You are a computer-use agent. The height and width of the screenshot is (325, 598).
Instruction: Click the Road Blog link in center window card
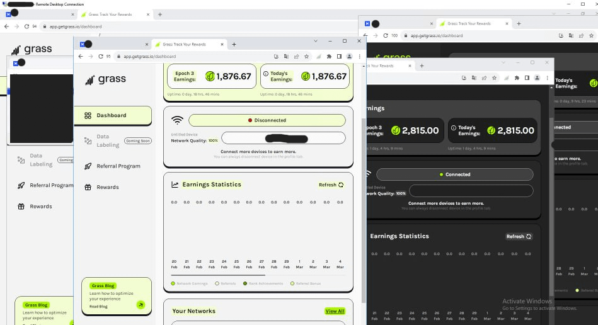[x=98, y=306]
